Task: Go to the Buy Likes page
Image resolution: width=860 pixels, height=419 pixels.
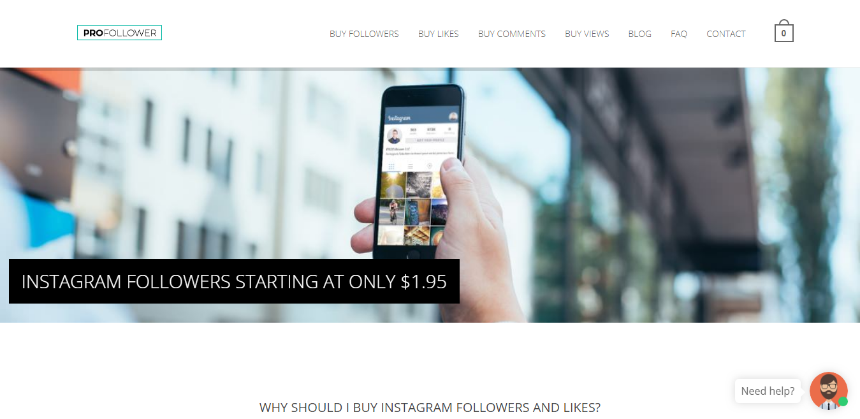Action: (439, 34)
